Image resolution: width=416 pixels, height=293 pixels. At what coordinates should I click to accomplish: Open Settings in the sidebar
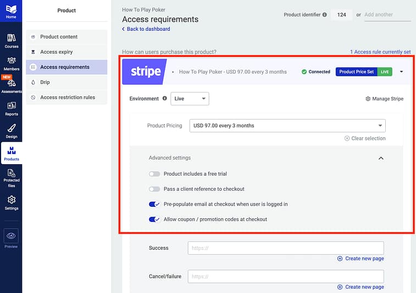11,203
